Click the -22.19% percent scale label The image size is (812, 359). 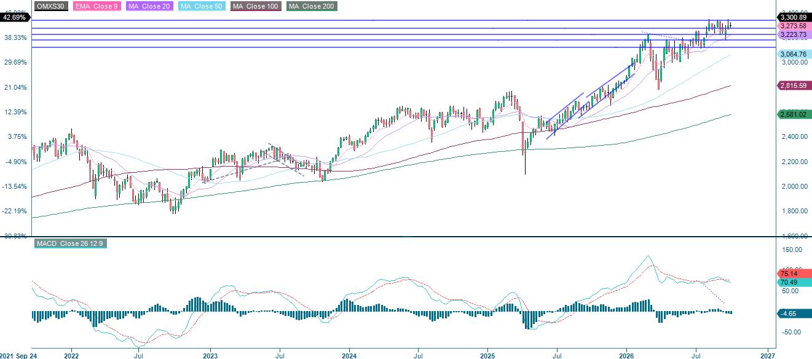[15, 211]
